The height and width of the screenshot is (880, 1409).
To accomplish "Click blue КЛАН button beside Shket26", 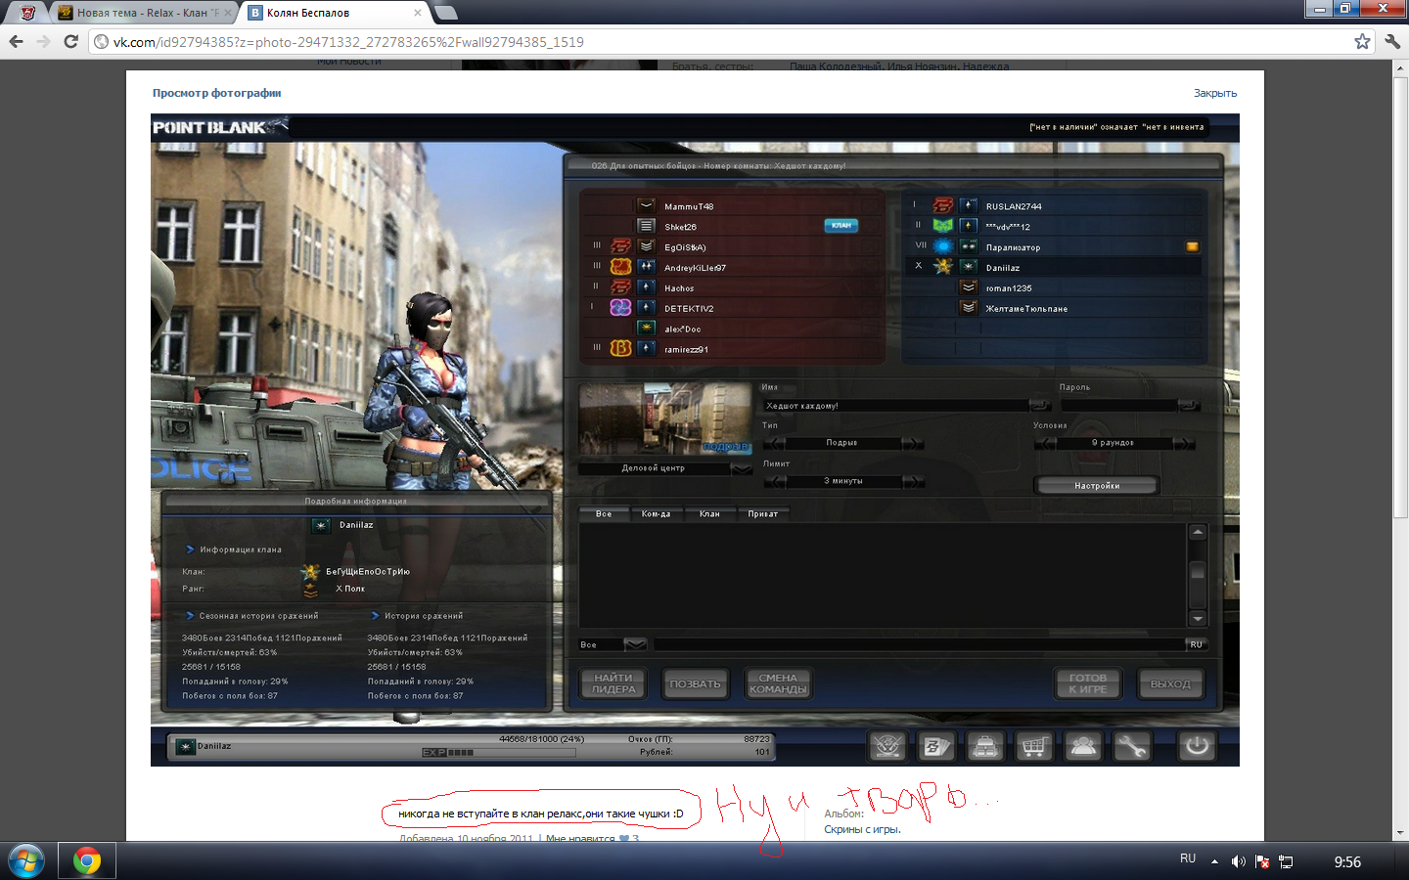I will tap(841, 226).
